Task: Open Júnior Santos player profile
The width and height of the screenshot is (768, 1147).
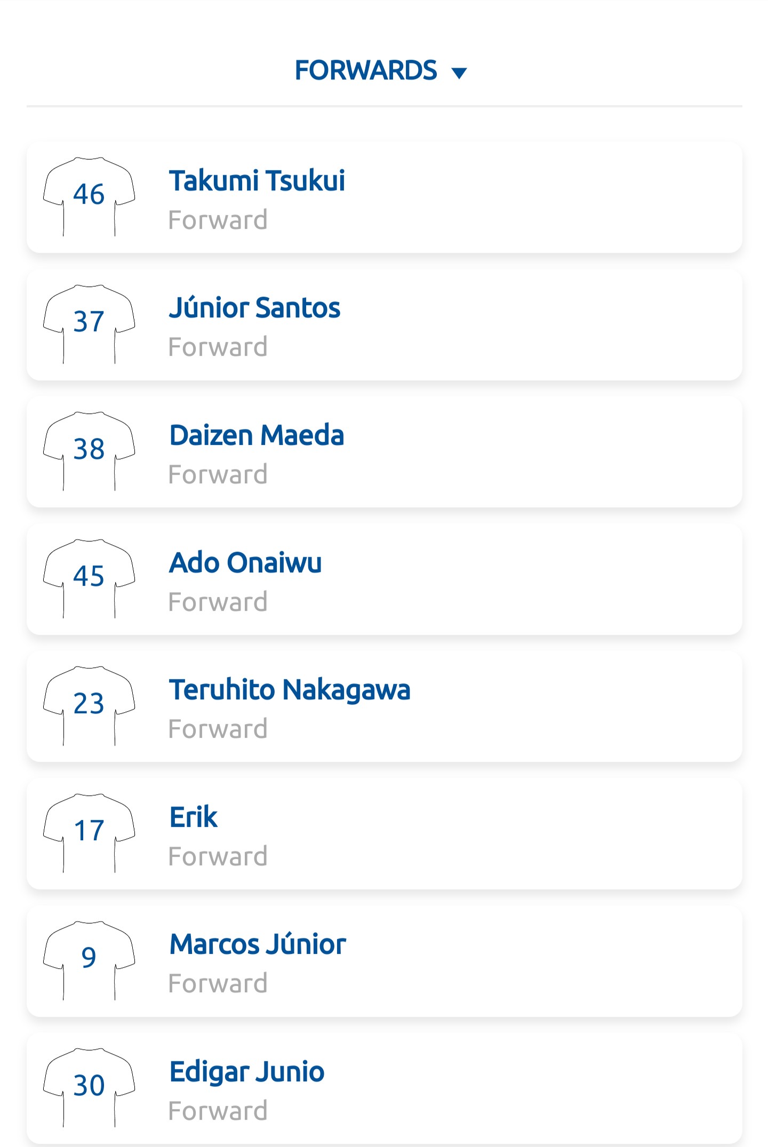Action: pos(254,308)
